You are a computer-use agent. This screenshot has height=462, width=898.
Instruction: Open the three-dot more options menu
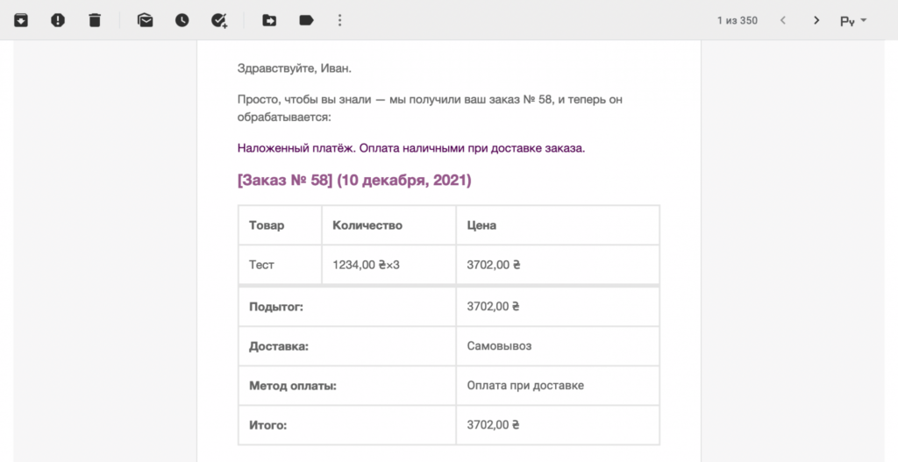point(339,20)
